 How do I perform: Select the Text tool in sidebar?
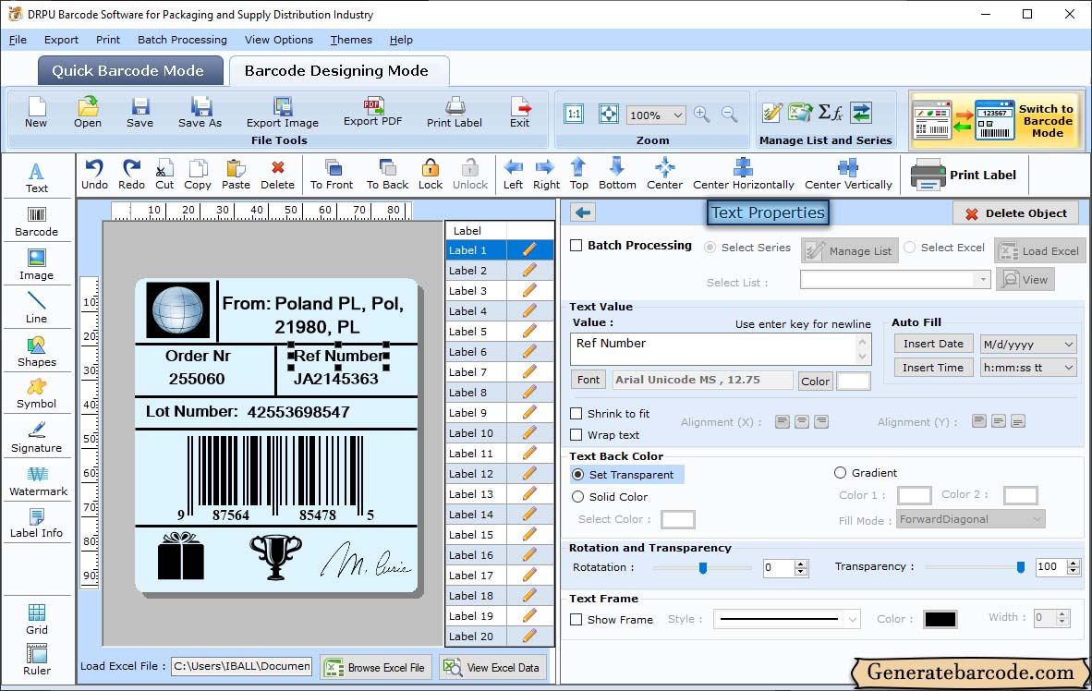pyautogui.click(x=37, y=177)
